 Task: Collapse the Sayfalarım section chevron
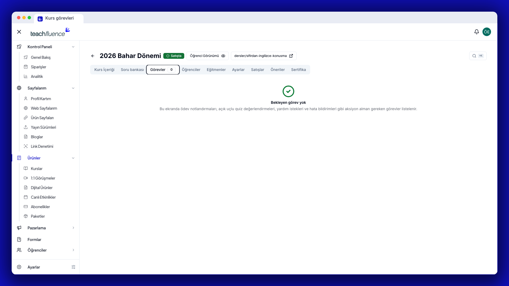tap(73, 88)
